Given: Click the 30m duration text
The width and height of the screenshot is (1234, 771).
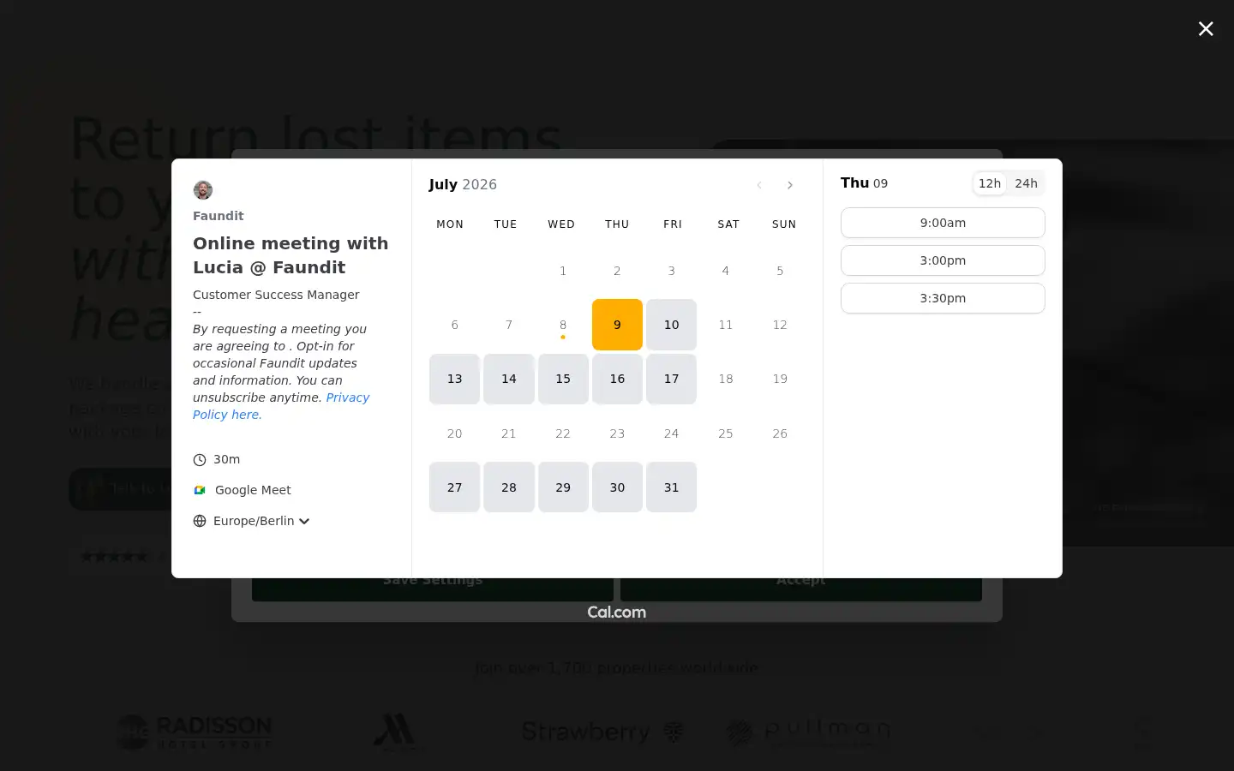Looking at the screenshot, I should pyautogui.click(x=226, y=459).
